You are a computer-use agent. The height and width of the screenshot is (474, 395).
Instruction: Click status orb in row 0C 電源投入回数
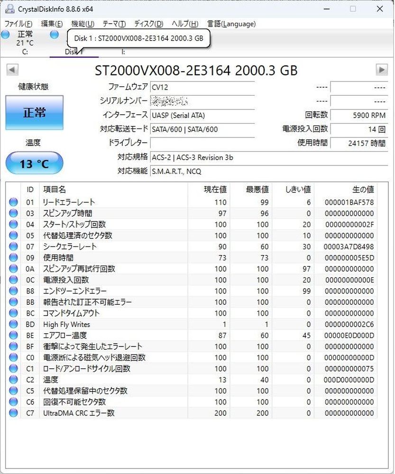pyautogui.click(x=13, y=280)
